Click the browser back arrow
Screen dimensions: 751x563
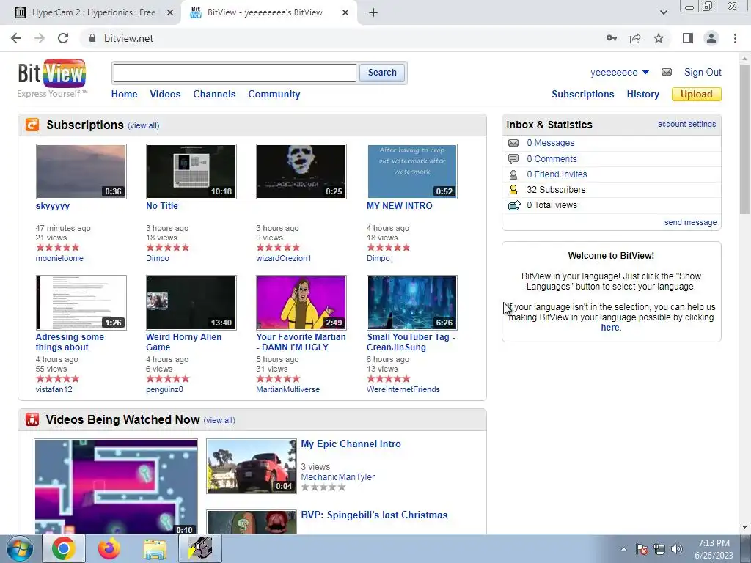coord(16,38)
